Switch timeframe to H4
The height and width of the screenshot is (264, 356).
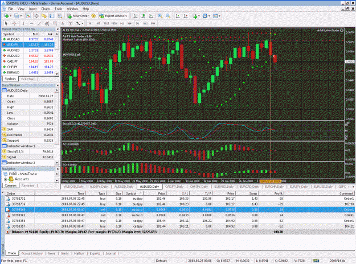click(130, 23)
